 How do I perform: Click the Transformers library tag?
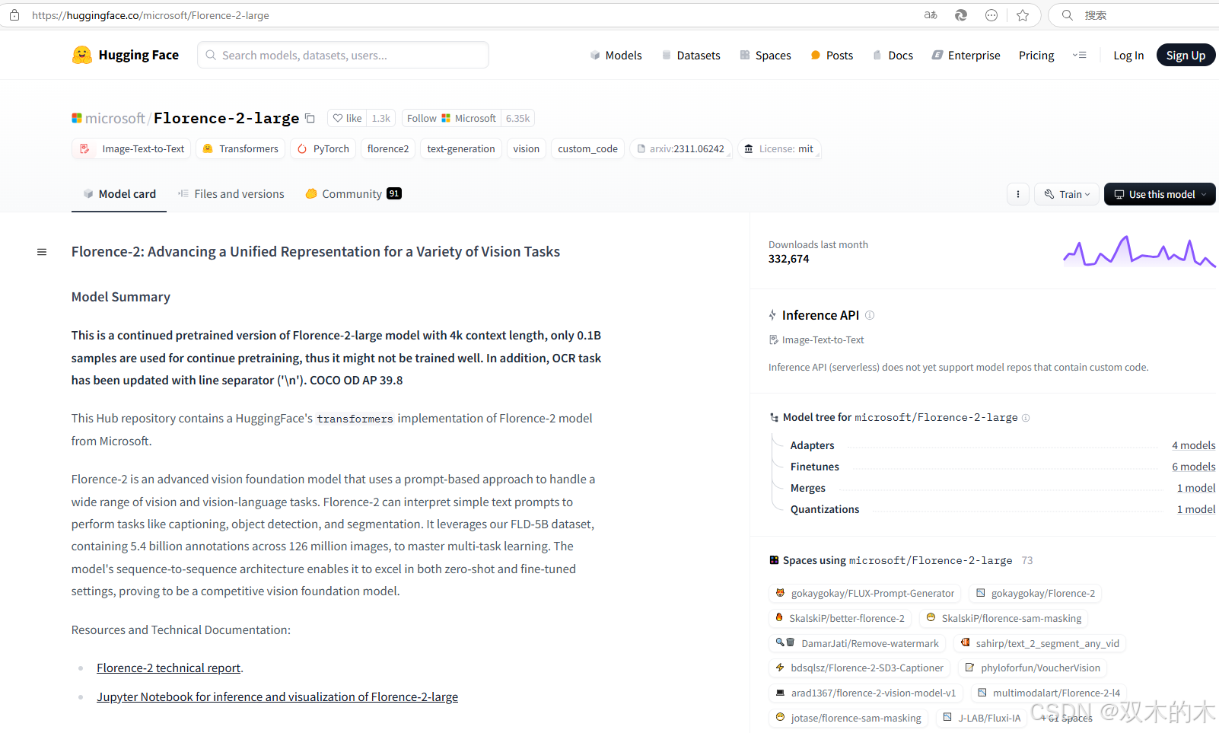240,148
